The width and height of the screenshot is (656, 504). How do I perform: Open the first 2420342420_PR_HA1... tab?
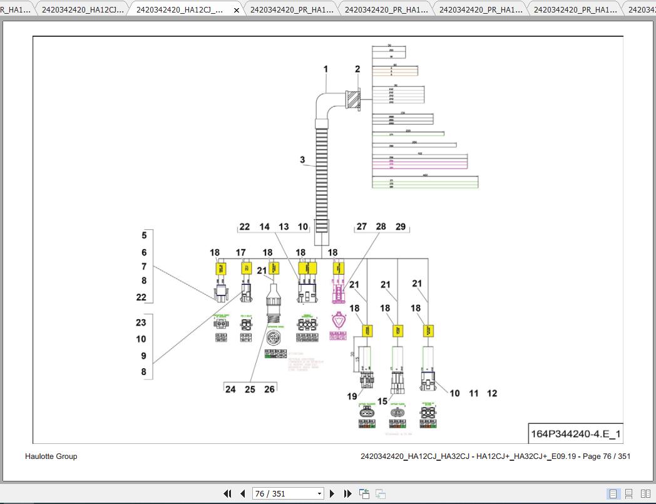(292, 9)
